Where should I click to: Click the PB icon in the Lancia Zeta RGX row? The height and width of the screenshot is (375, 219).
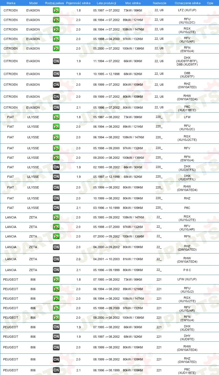coord(56,217)
